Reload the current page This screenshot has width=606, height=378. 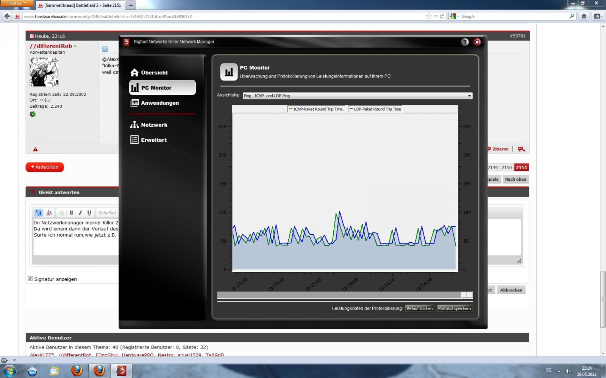pos(442,17)
